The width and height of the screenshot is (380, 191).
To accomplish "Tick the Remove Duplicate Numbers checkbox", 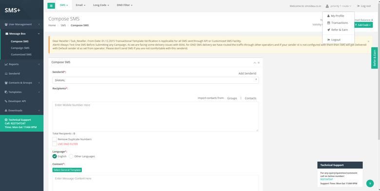I will coord(55,139).
